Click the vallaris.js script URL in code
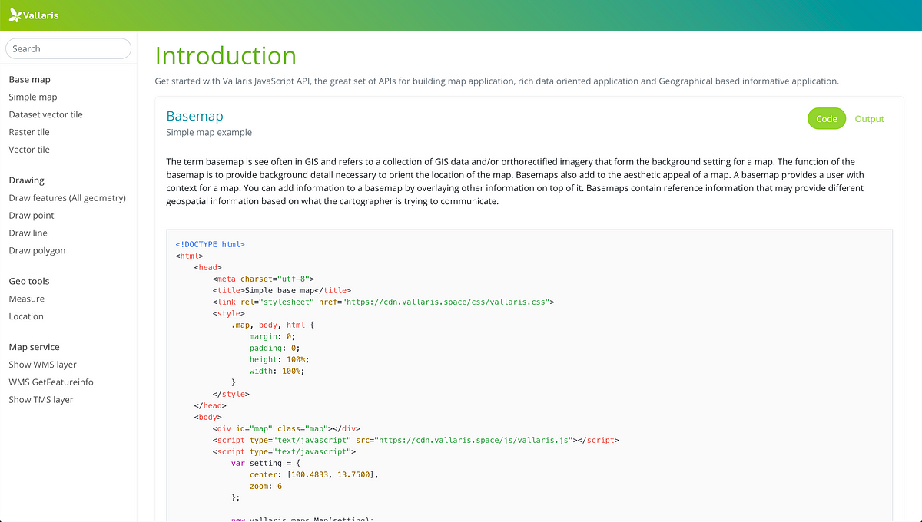Screen dimensions: 922x522 [x=473, y=441]
